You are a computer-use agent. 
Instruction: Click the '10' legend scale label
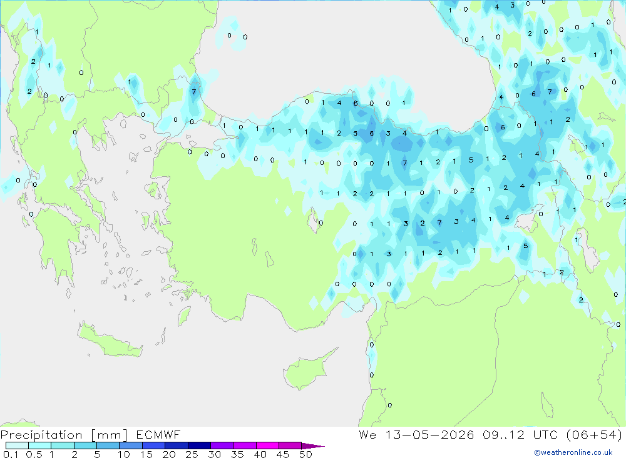pos(124,454)
